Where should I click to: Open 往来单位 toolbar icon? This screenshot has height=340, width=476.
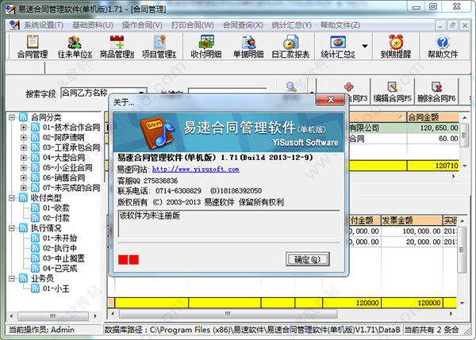[x=75, y=46]
